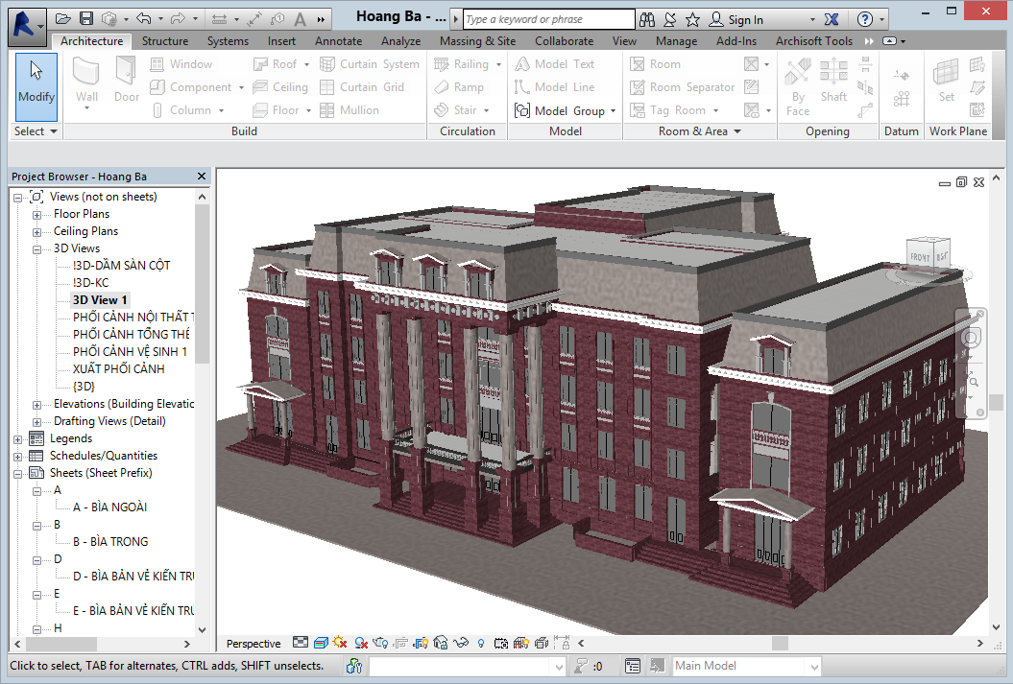Select the Measure tool in Quick Access toolbar
This screenshot has height=684, width=1013.
point(220,18)
